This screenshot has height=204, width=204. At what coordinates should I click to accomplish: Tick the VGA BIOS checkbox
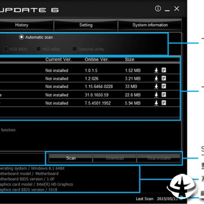(x=6, y=49)
